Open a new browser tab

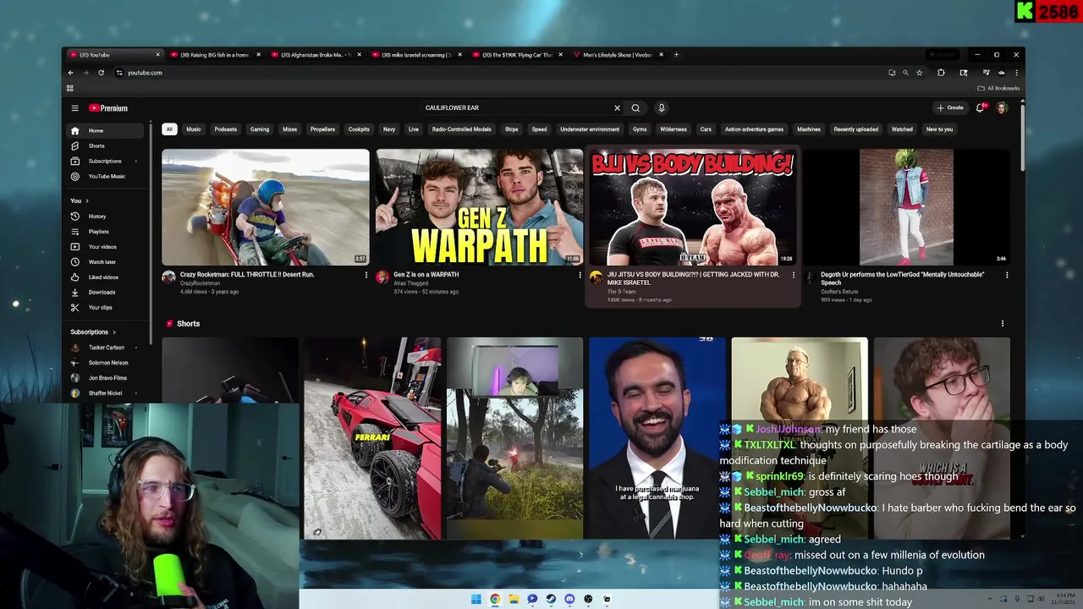pyautogui.click(x=676, y=55)
